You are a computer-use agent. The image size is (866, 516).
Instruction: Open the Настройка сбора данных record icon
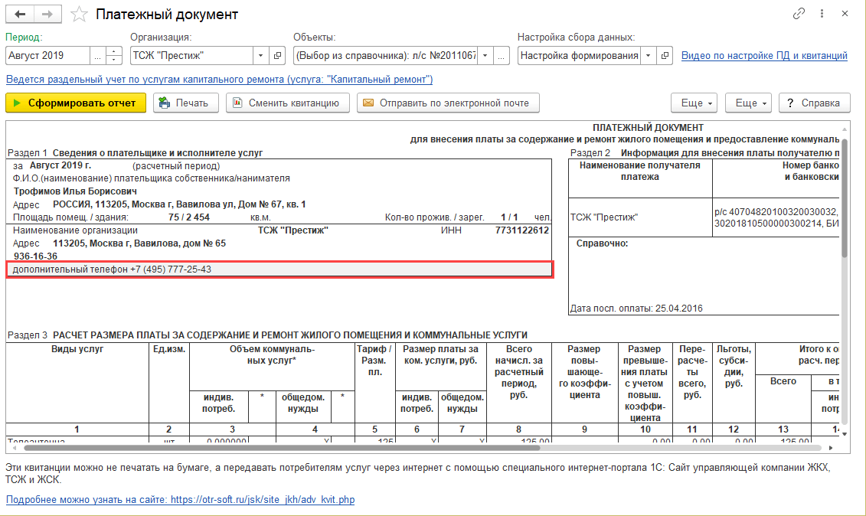click(x=665, y=55)
